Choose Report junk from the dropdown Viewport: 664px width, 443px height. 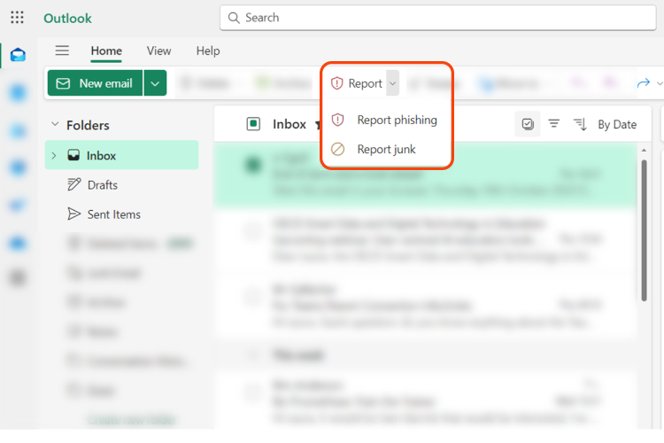[x=386, y=150]
